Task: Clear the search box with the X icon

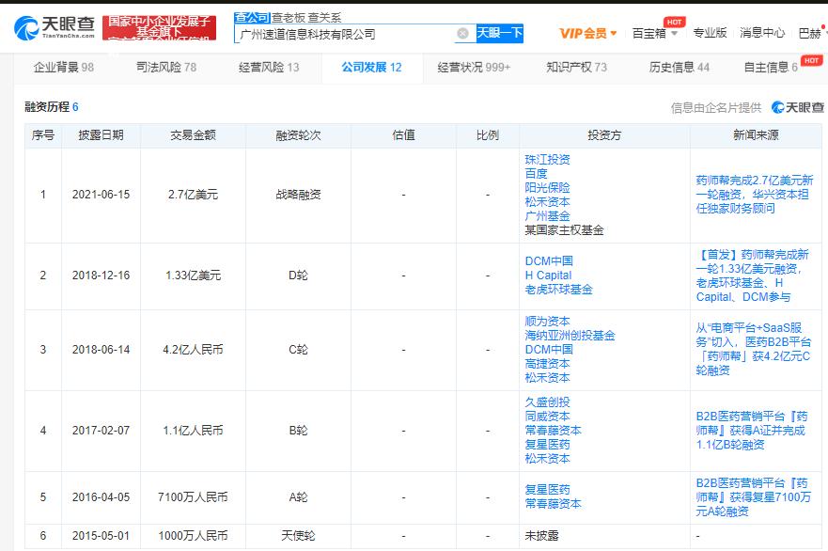Action: 462,34
